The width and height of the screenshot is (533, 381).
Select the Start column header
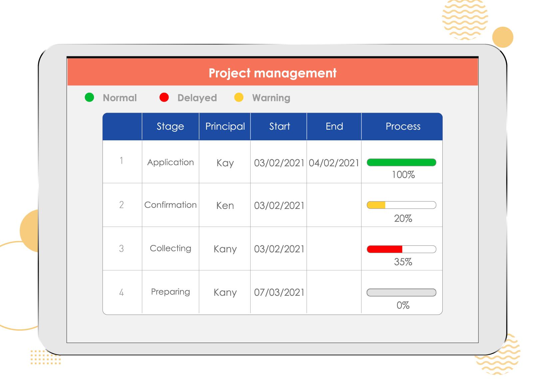tap(279, 126)
